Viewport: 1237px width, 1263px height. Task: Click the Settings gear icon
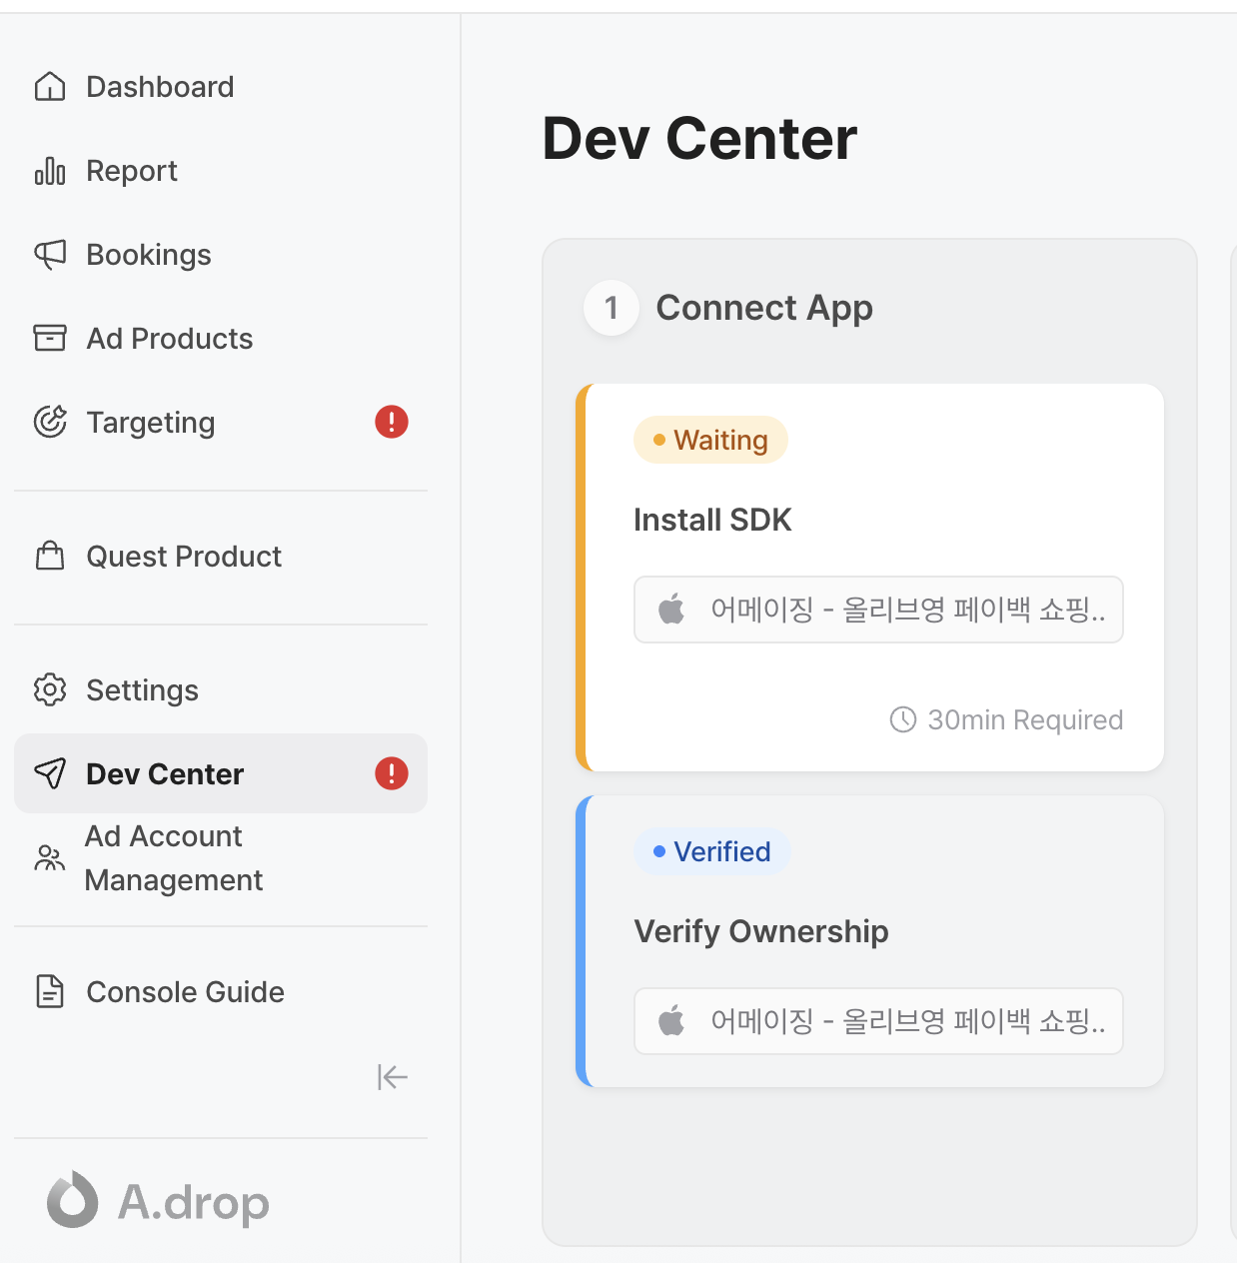click(x=50, y=690)
